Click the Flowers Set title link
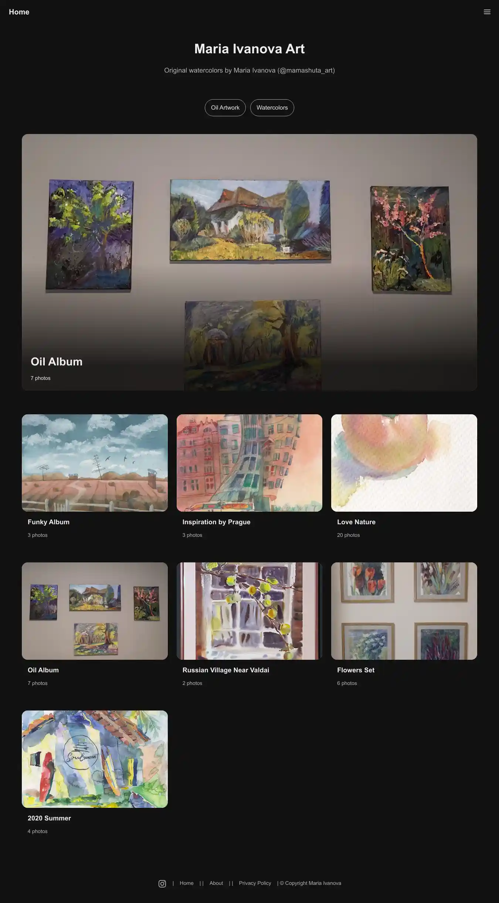 pyautogui.click(x=356, y=670)
